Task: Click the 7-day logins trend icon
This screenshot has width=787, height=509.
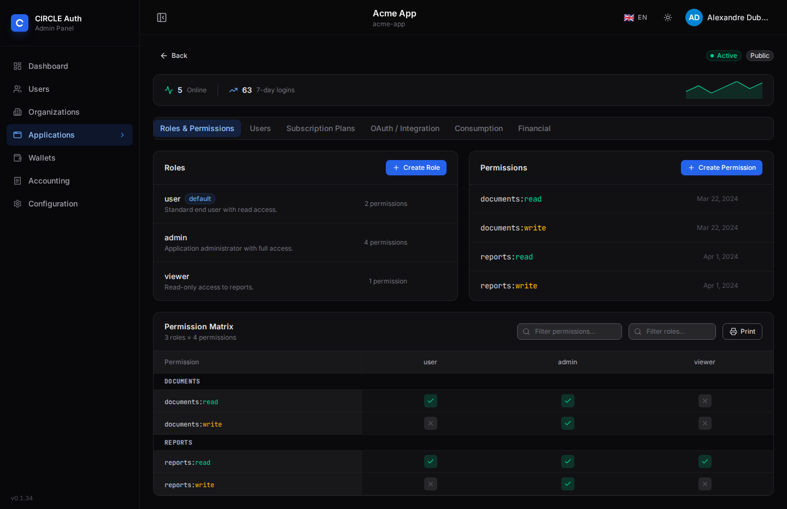Action: 233,90
